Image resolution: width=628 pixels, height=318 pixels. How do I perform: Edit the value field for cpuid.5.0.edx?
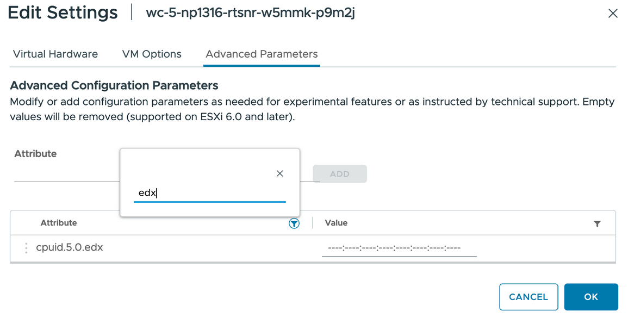coord(399,248)
